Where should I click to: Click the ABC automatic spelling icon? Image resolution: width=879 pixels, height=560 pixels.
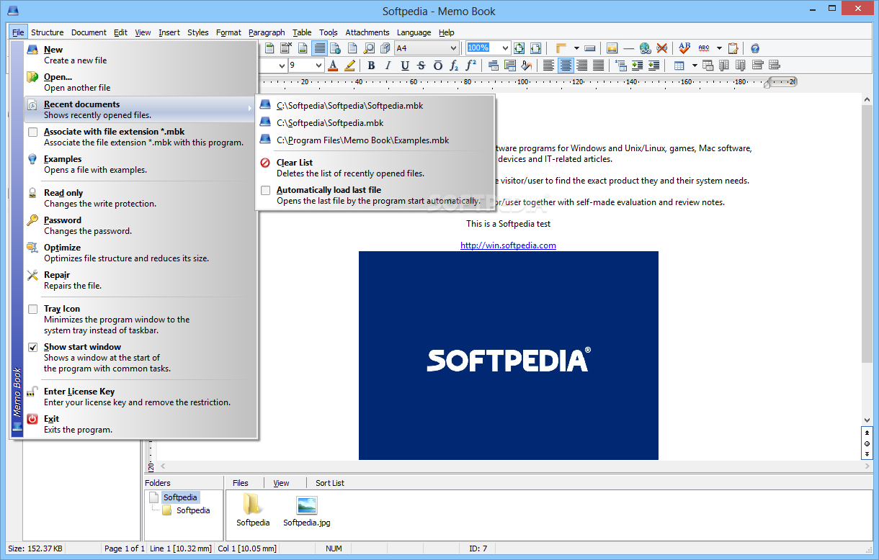pyautogui.click(x=704, y=48)
